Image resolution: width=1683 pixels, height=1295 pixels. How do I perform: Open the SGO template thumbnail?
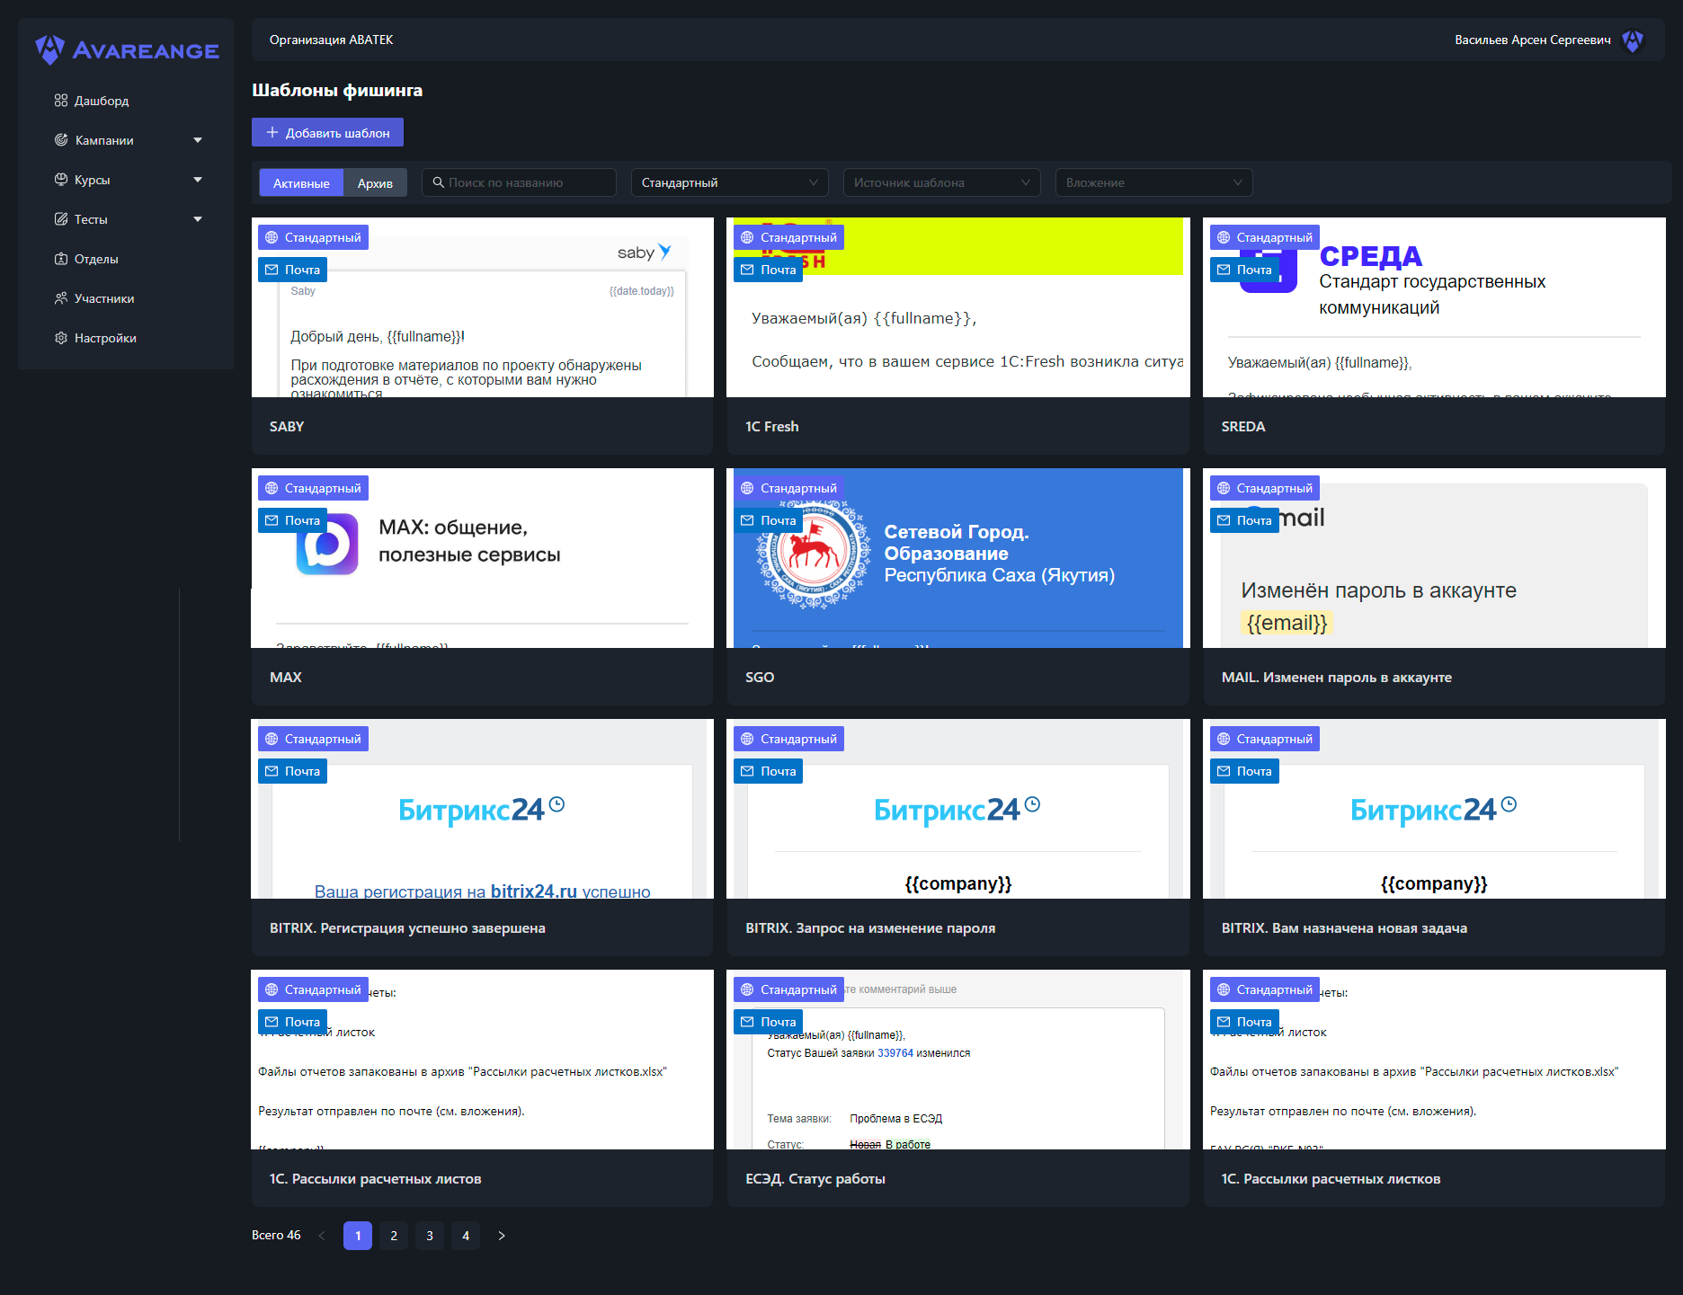(x=957, y=559)
